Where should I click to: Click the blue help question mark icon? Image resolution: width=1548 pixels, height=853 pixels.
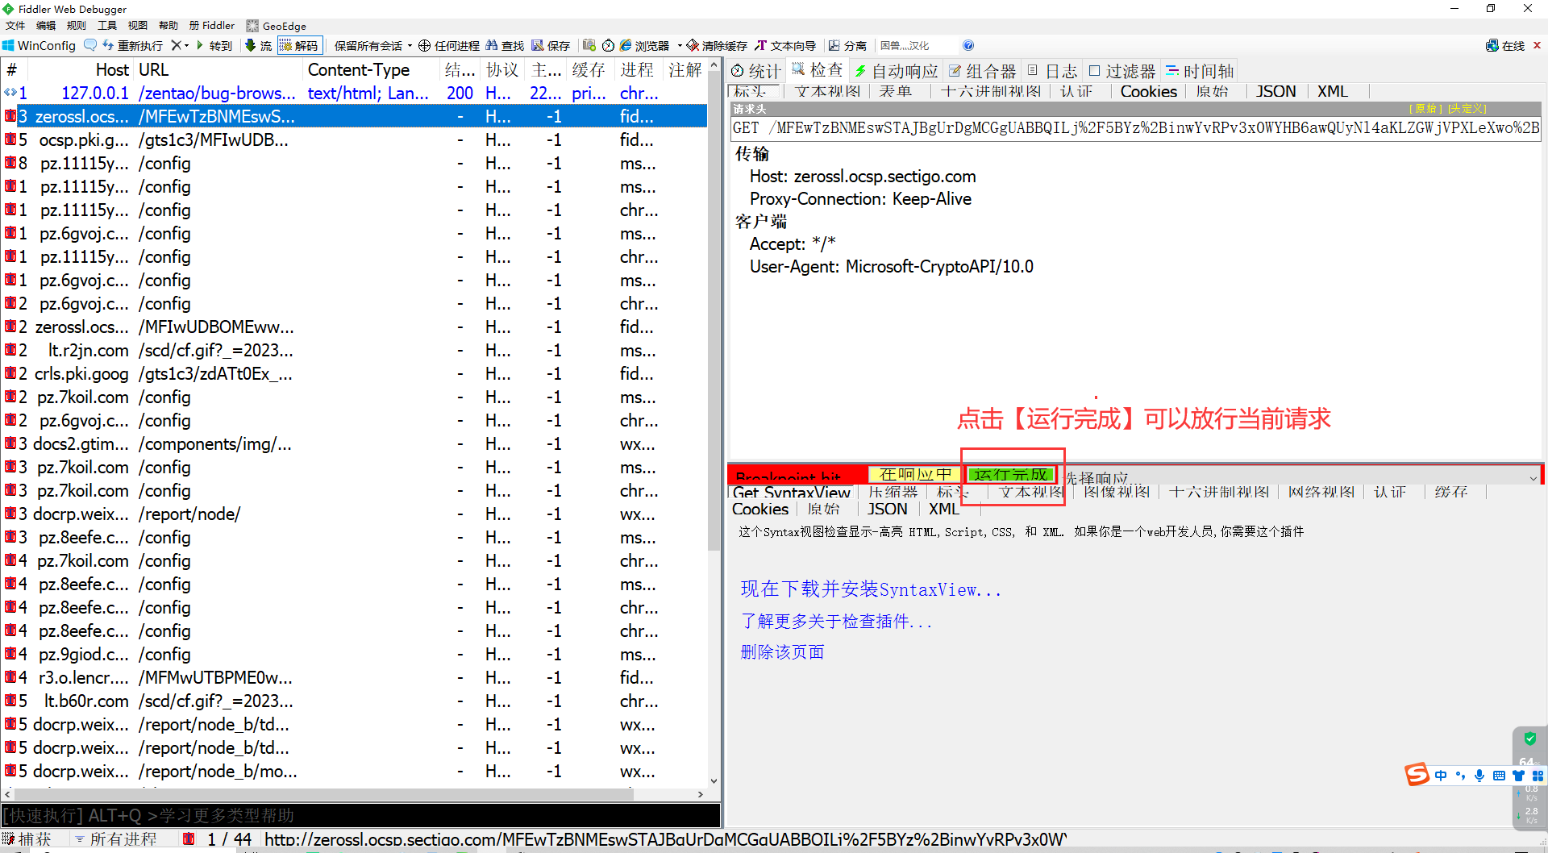click(x=968, y=45)
